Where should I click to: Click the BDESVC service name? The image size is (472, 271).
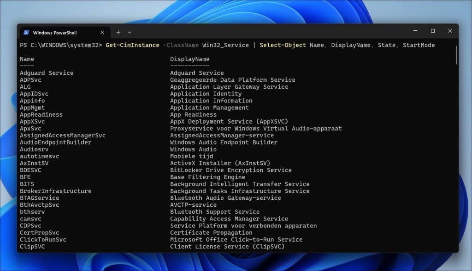(30, 170)
